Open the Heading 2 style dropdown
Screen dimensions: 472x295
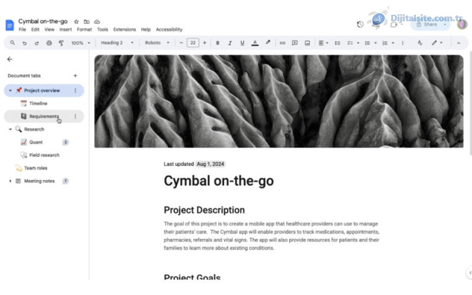pyautogui.click(x=117, y=42)
